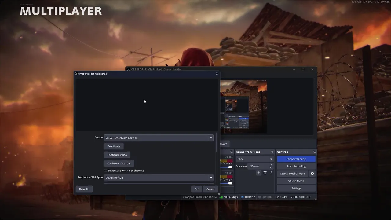391x220 pixels.
Task: Click the 10339 kbps bitrate readout
Action: (x=231, y=197)
